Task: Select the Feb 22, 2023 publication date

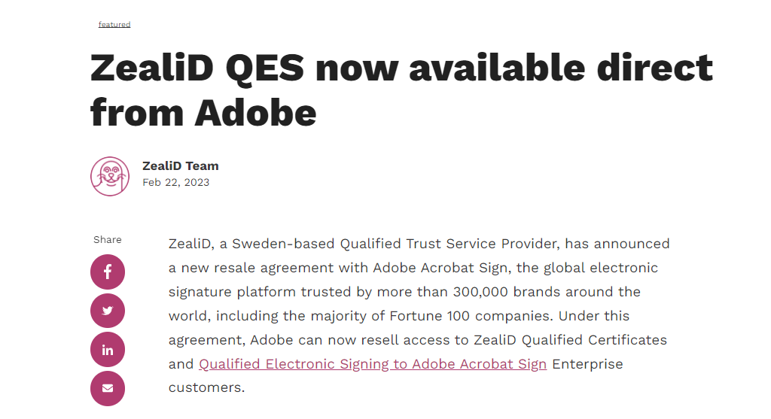Action: point(176,182)
